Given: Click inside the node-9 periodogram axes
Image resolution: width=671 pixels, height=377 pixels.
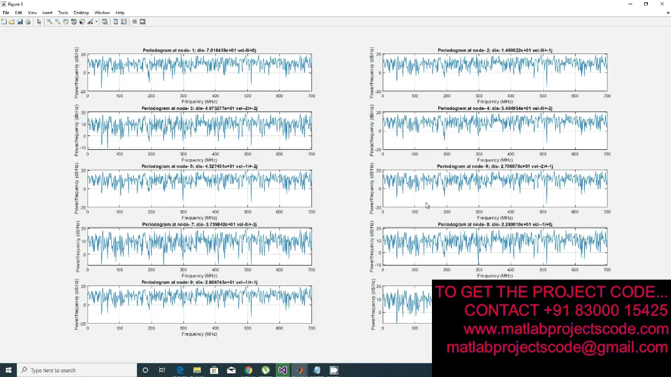Looking at the screenshot, I should (x=199, y=305).
